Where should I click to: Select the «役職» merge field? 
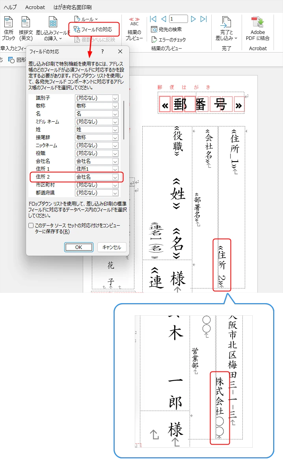point(178,141)
